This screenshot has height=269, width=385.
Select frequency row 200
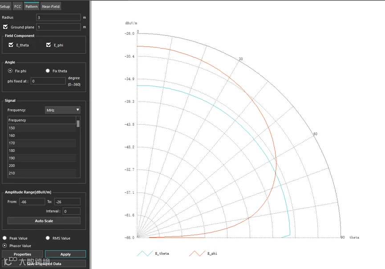point(42,166)
